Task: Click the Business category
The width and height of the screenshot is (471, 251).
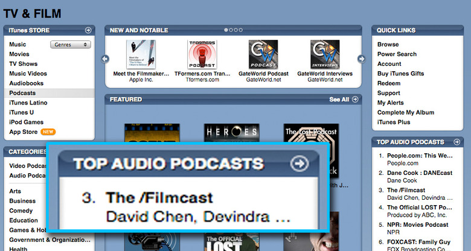Action: click(22, 201)
